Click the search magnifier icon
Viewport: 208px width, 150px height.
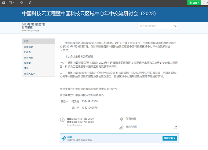(176, 26)
